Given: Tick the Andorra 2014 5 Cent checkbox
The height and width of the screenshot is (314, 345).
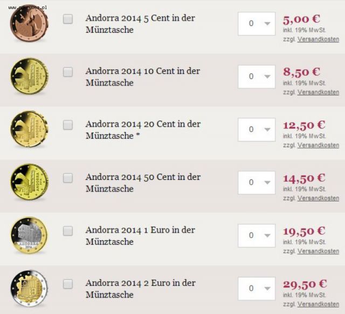Looking at the screenshot, I should tap(68, 19).
